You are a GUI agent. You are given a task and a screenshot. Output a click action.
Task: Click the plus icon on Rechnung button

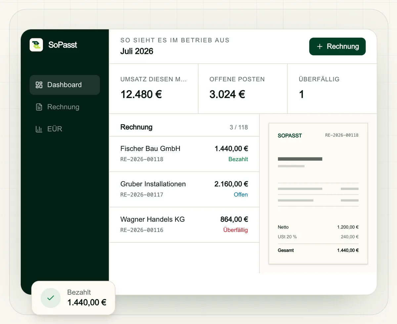tap(320, 47)
